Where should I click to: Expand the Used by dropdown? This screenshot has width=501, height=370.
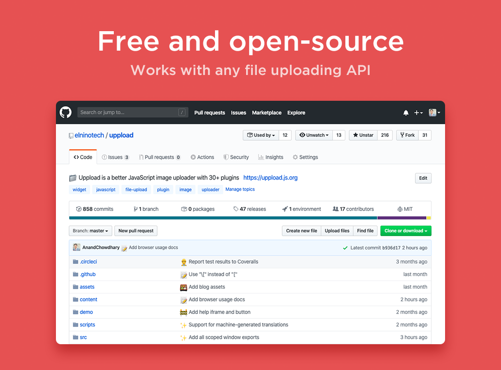pos(261,135)
